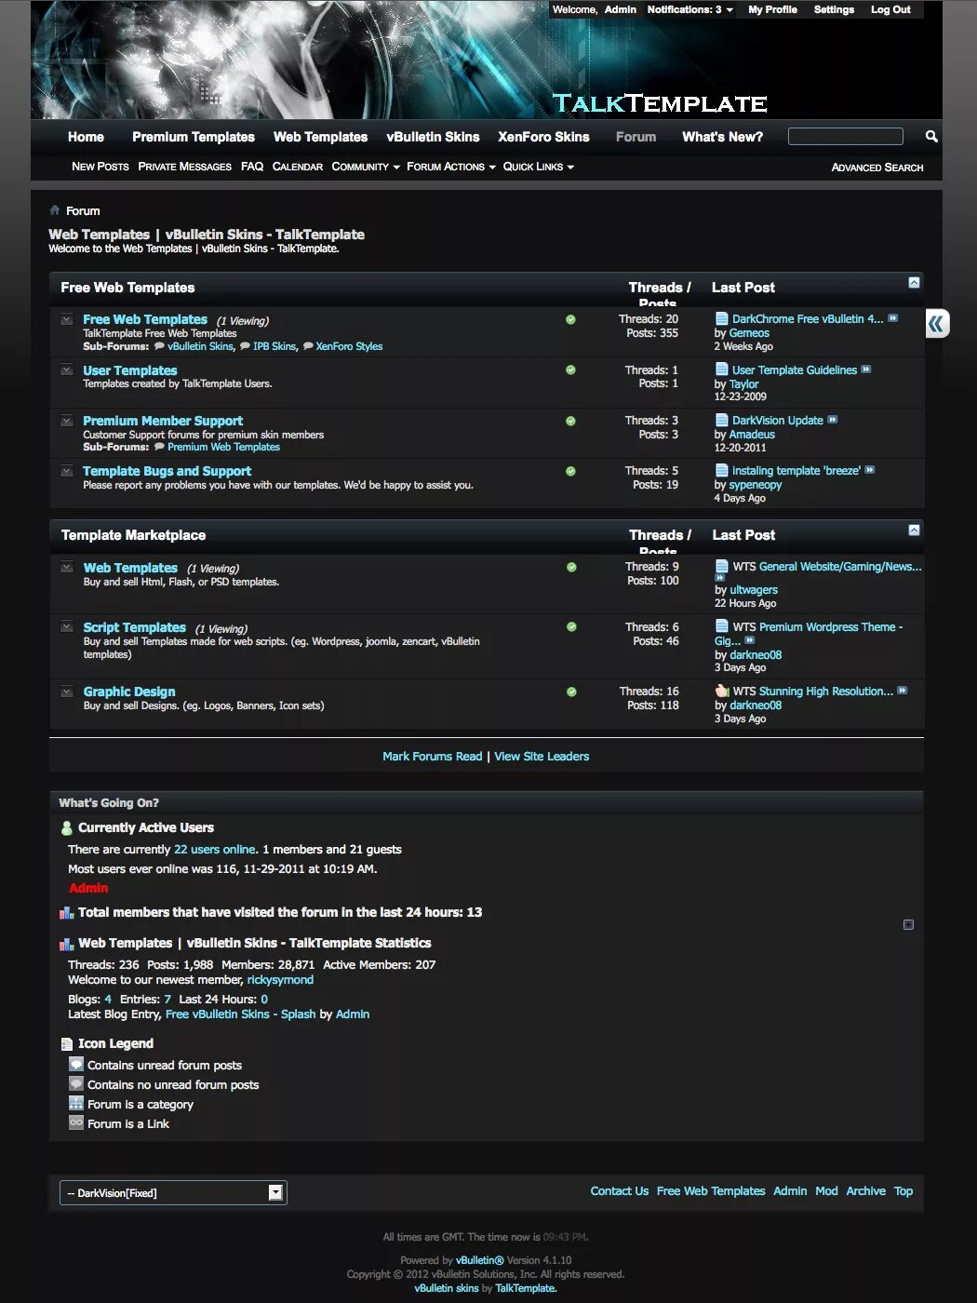Screen dimensions: 977x1303
Task: Go to last post icon after User Template Guidelines
Action: 866,369
